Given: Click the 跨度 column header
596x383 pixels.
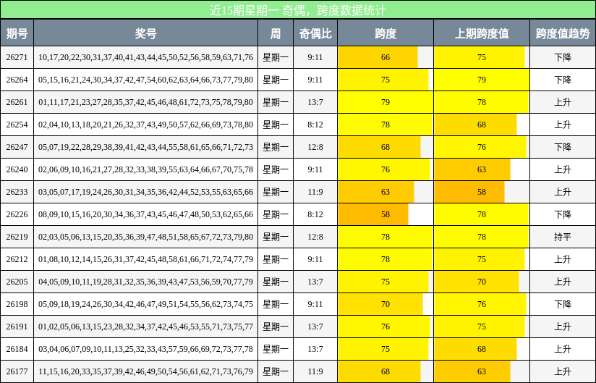Looking at the screenshot, I should click(386, 33).
